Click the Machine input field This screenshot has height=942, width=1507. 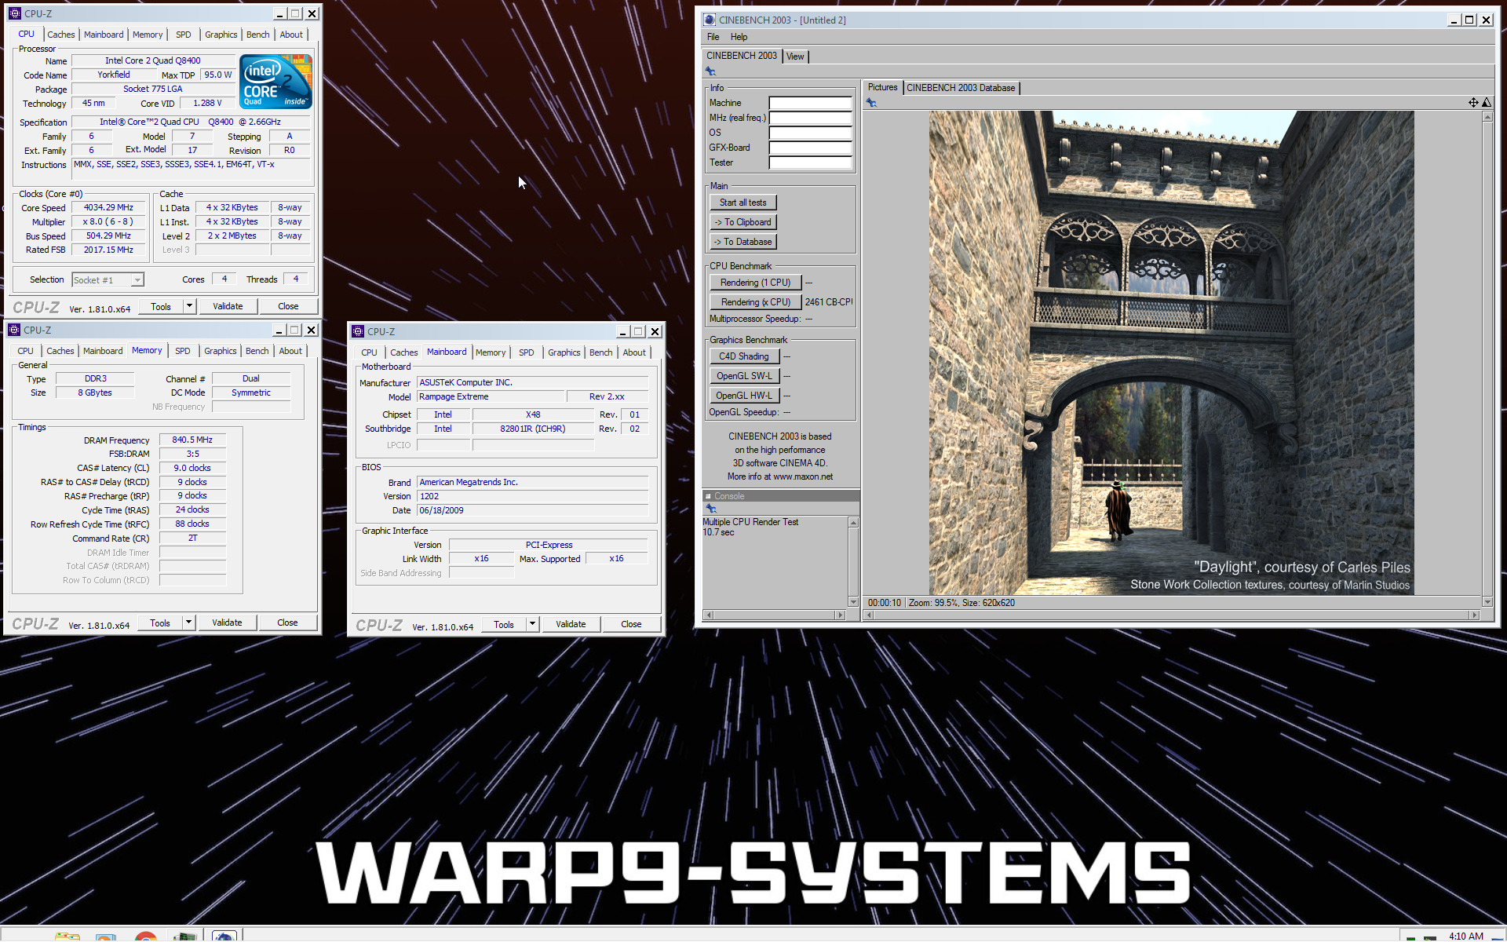(x=810, y=103)
